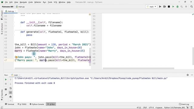Viewport: 194px width, 109px height.
Task: Click the cursor position 47:22 in status bar
Action: pos(139,107)
